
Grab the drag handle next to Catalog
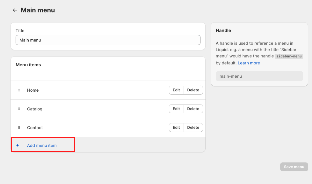[x=19, y=109]
